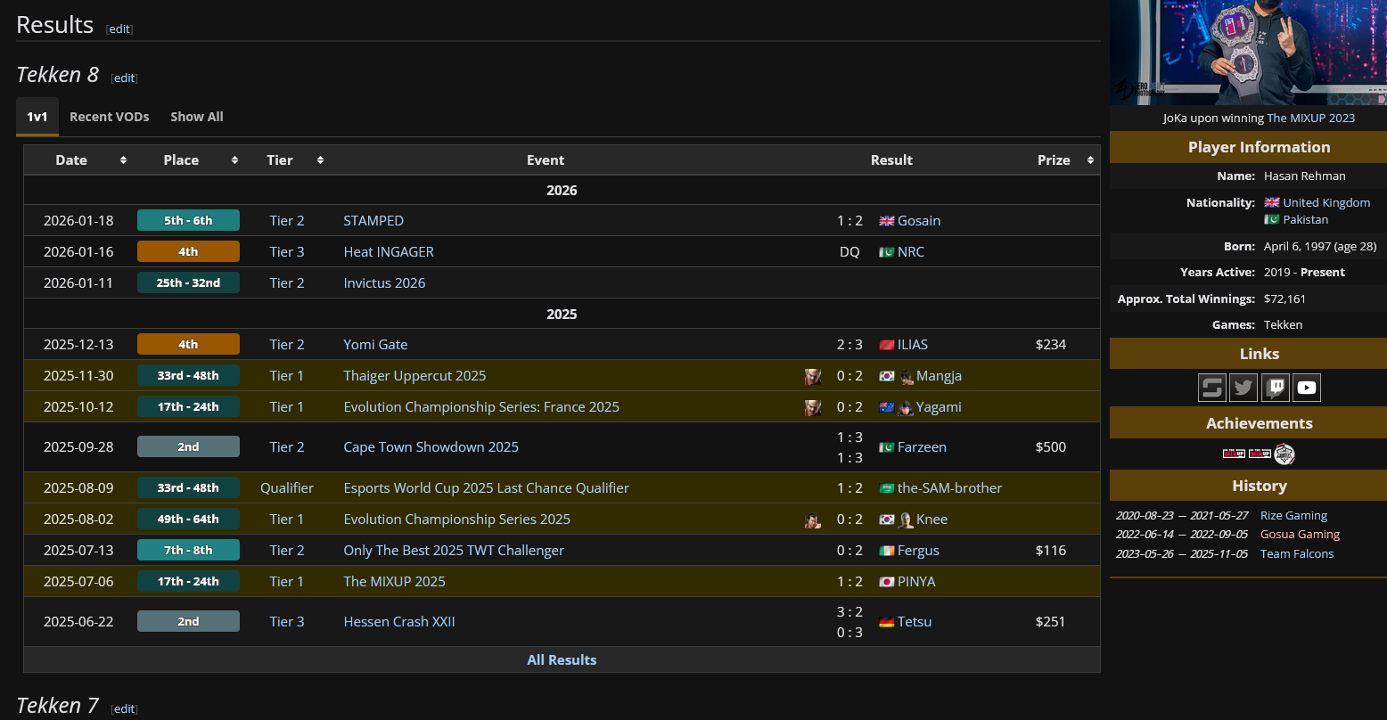Click the JoKa photo thumbnail

coord(1248,53)
